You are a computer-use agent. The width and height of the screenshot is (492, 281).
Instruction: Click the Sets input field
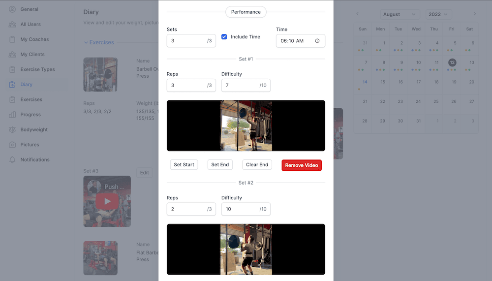(x=191, y=41)
